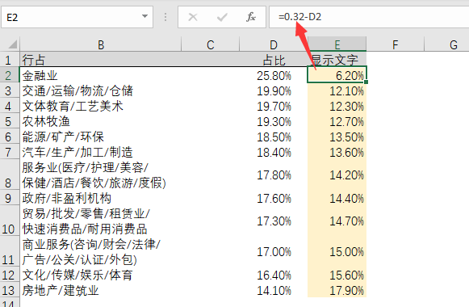
Task: Click the Cancel (X) formula bar icon
Action: coord(193,17)
